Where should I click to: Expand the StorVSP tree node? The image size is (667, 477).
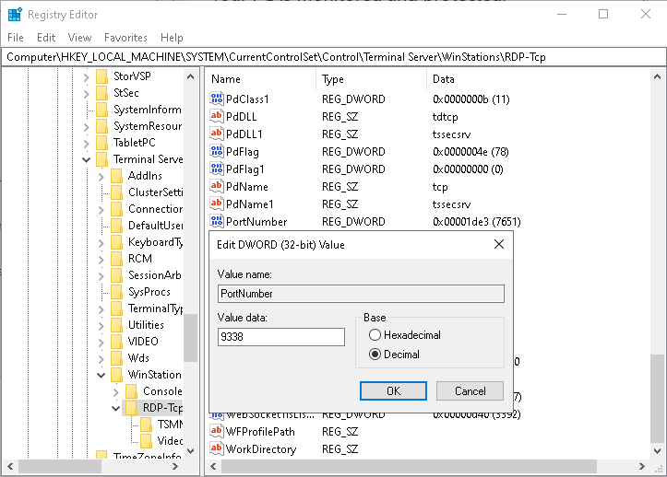coord(87,77)
